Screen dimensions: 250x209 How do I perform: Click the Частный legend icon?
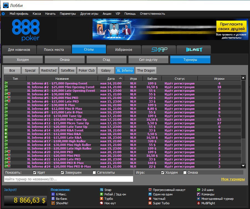click(x=150, y=199)
